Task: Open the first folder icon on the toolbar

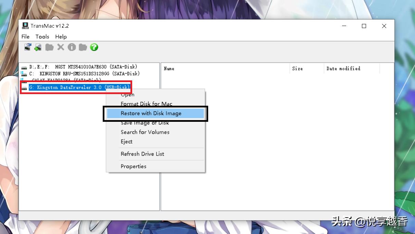Action: [x=49, y=47]
